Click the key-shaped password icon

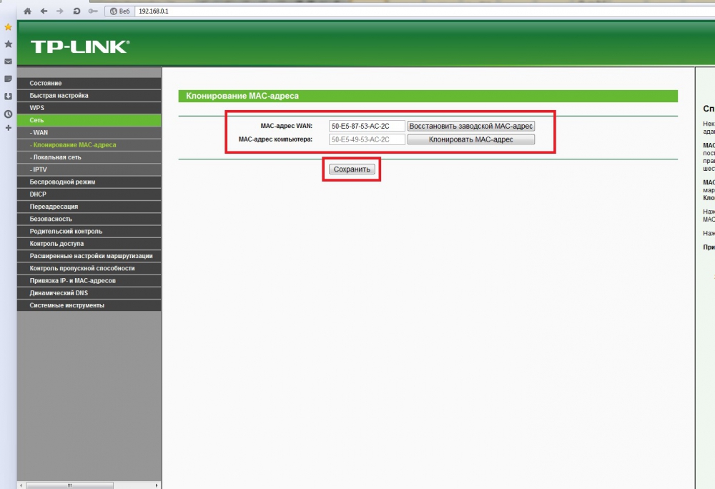click(93, 11)
